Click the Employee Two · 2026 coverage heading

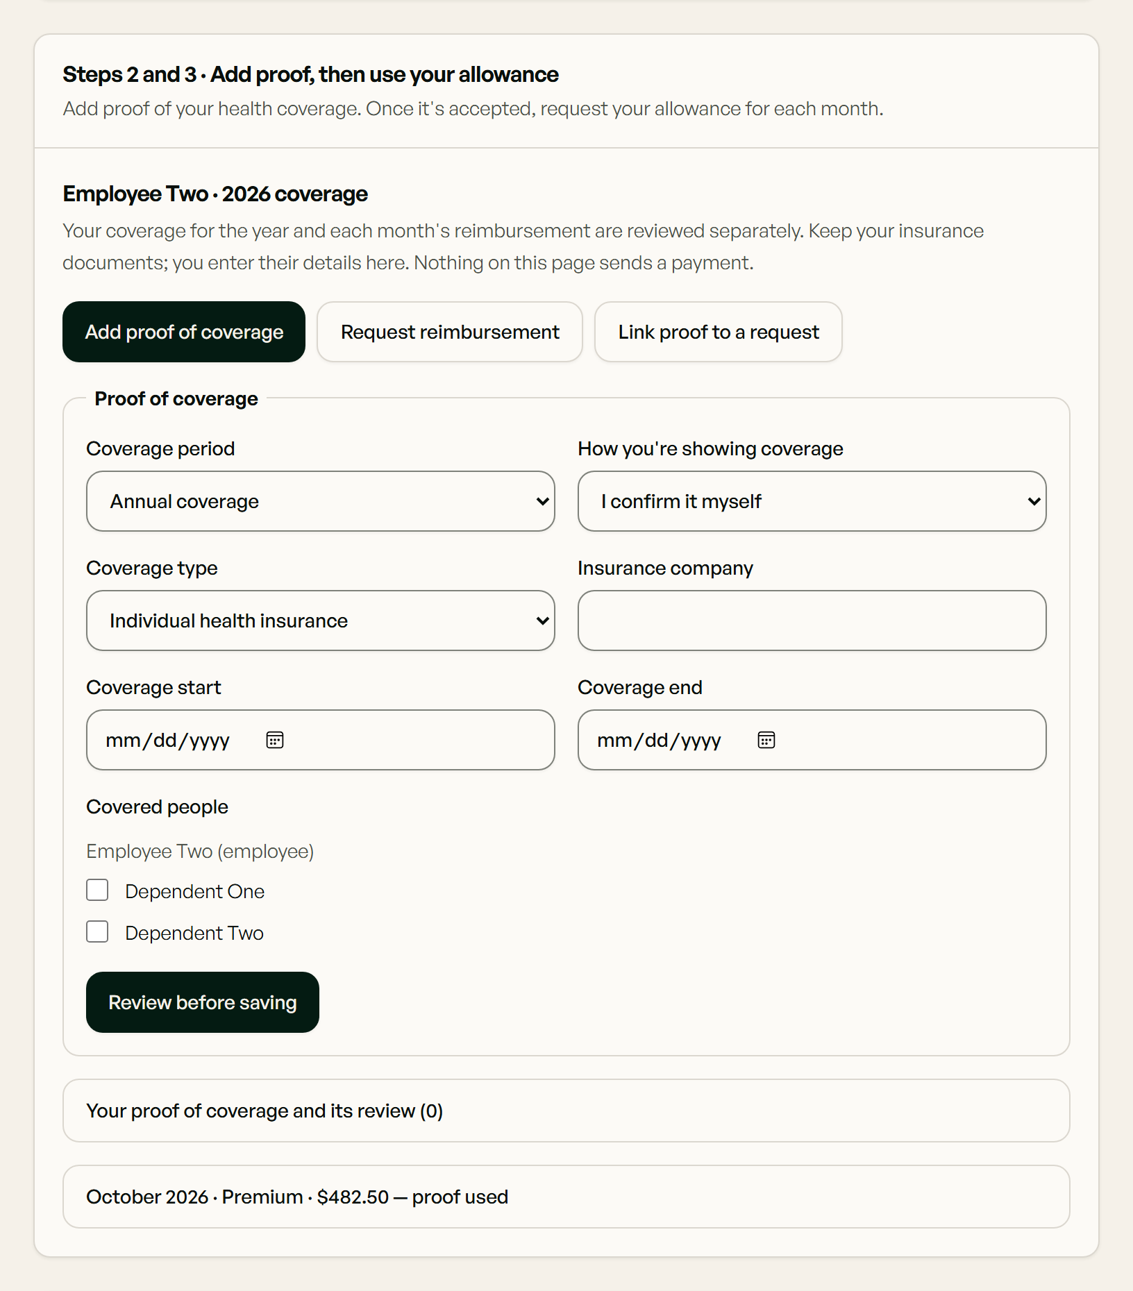click(x=215, y=194)
